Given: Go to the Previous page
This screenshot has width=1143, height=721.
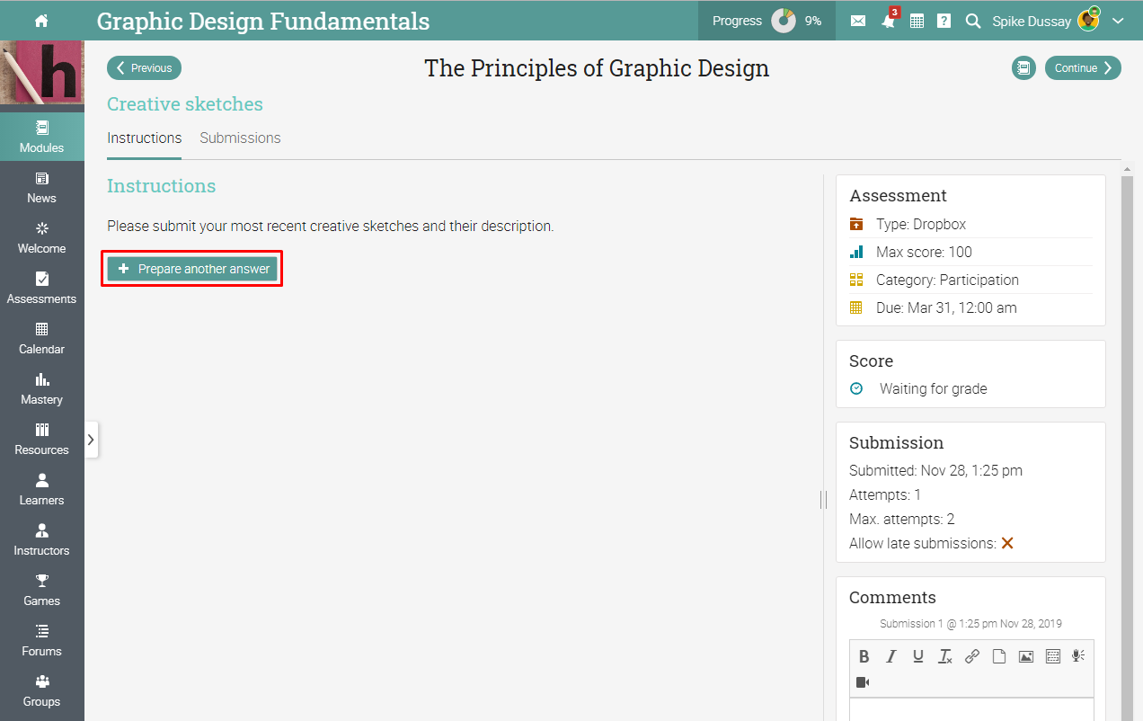Looking at the screenshot, I should 144,67.
